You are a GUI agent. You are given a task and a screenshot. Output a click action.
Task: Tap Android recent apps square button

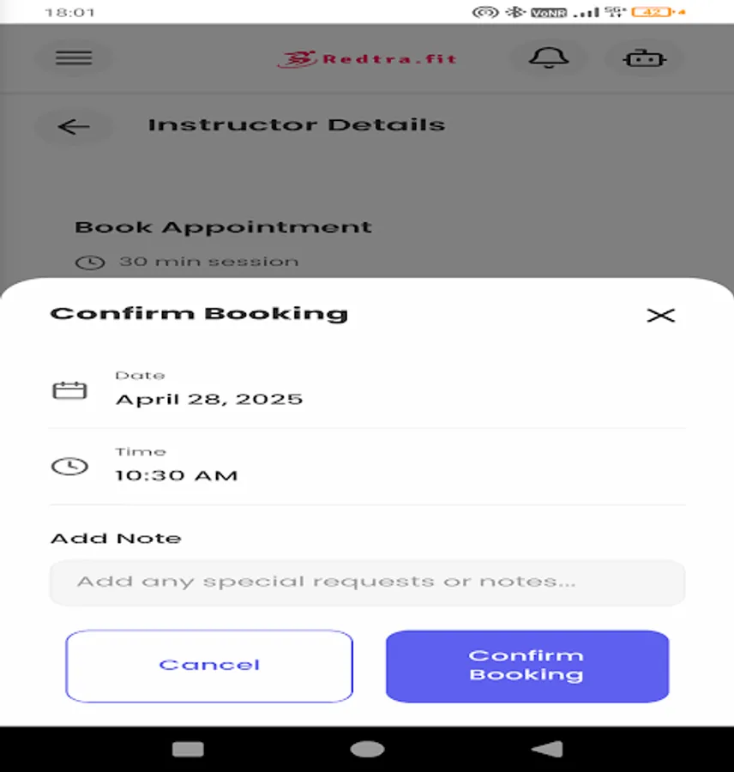tap(188, 749)
